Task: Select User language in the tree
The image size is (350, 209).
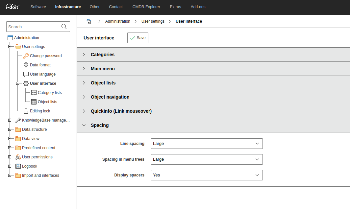Action: tap(43, 74)
